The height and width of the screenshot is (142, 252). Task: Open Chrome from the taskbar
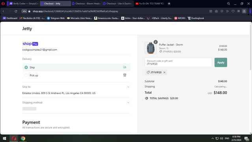click(23, 138)
